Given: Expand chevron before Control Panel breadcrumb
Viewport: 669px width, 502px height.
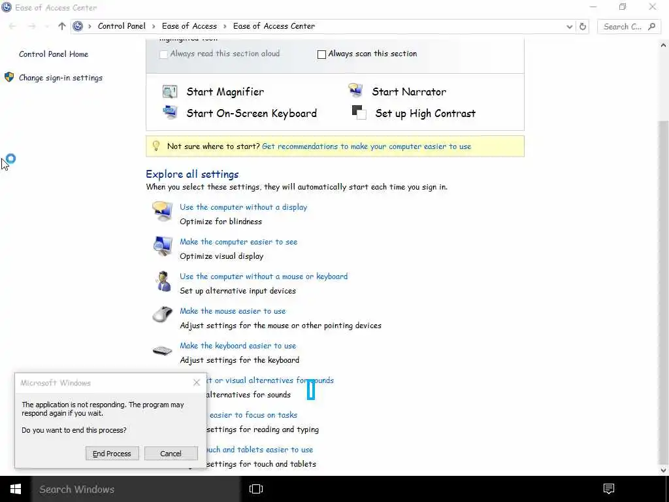Looking at the screenshot, I should [x=90, y=26].
